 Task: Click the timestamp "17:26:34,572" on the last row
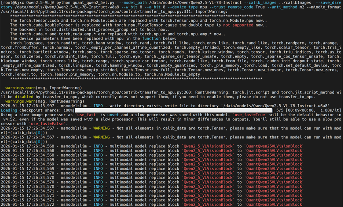(x=40, y=205)
